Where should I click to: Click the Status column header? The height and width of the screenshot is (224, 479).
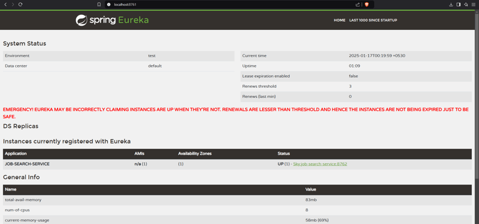(284, 154)
